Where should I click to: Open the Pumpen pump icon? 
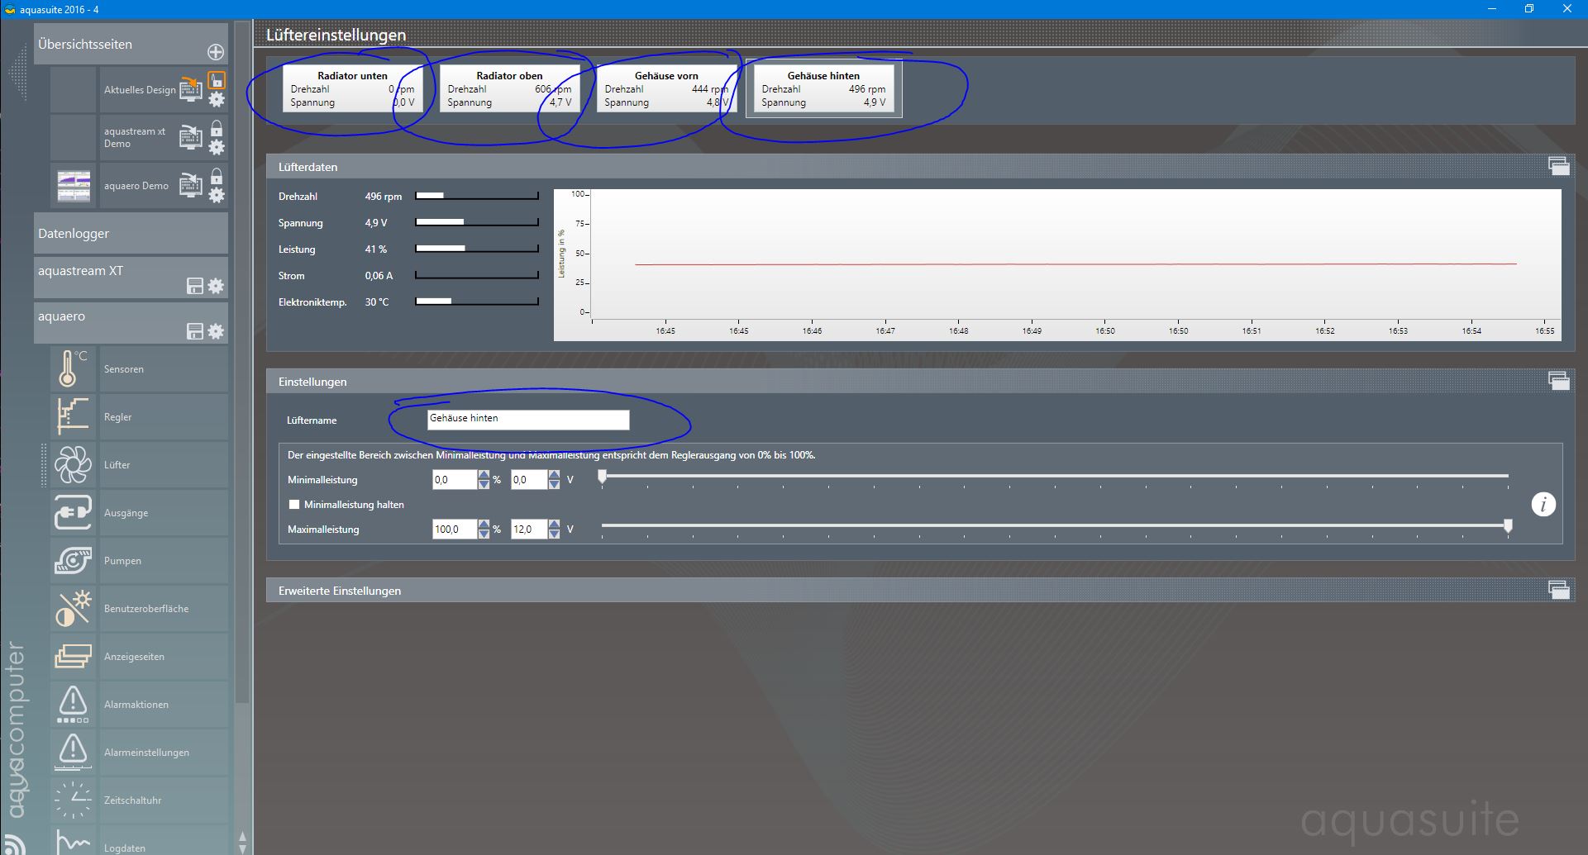pyautogui.click(x=73, y=560)
